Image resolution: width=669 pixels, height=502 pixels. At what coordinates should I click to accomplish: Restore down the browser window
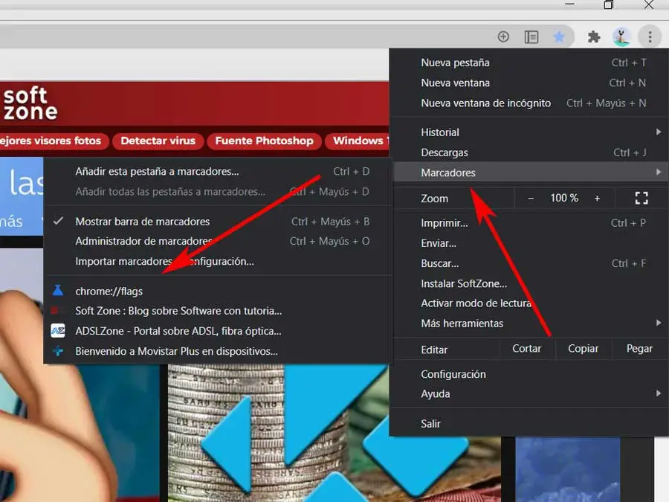(609, 4)
